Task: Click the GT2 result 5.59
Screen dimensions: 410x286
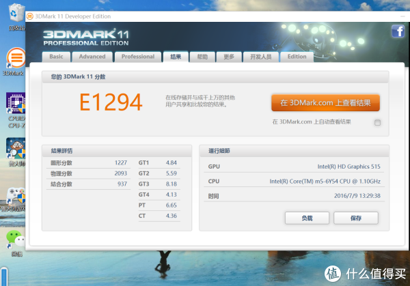Action: (172, 173)
